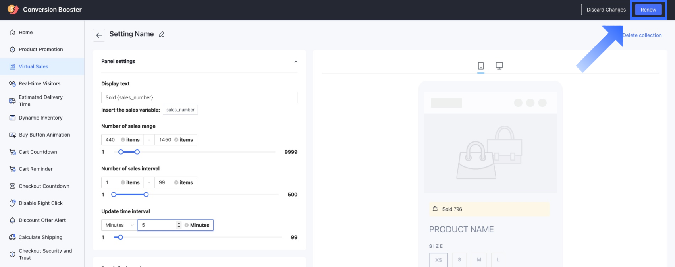Click the Cart Reminder cart icon
The image size is (675, 267).
coord(12,169)
